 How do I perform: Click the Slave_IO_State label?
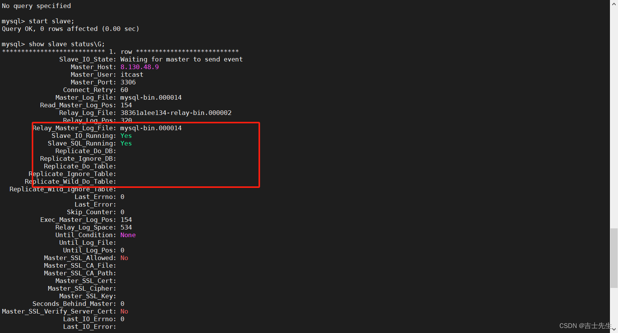coord(88,60)
